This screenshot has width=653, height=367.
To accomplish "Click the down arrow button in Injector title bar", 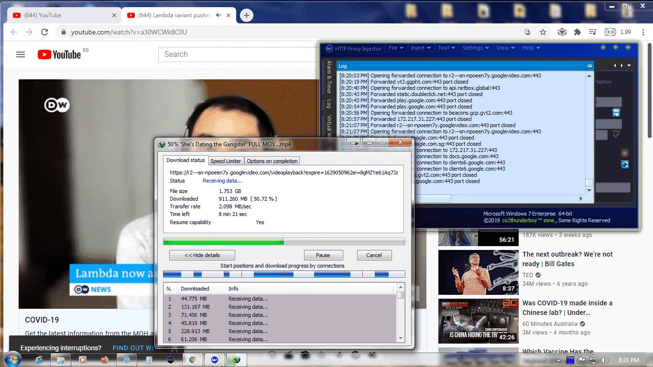I will tap(603, 47).
